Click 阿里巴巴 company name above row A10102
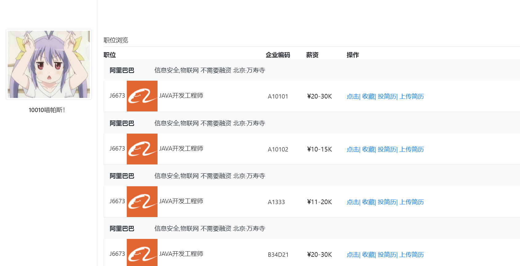 [x=122, y=123]
